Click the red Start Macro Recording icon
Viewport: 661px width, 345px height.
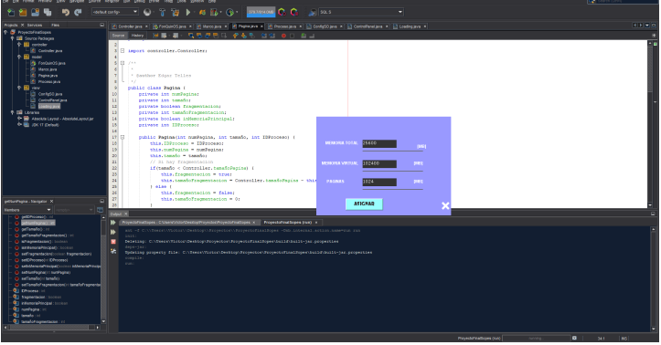click(x=283, y=36)
